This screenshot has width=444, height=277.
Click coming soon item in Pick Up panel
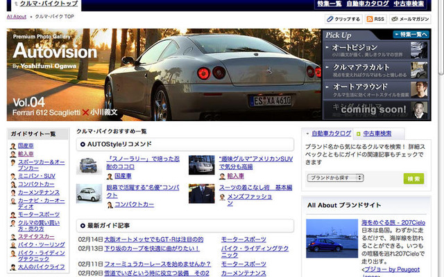pyautogui.click(x=375, y=109)
